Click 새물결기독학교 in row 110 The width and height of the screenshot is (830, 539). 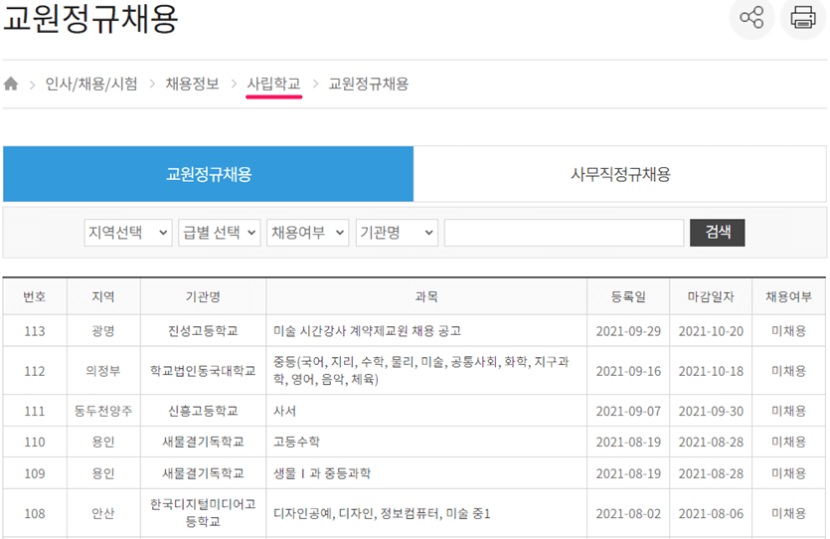(x=203, y=442)
